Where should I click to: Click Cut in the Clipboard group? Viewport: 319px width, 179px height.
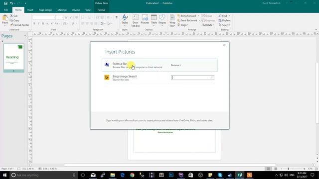tap(14, 16)
